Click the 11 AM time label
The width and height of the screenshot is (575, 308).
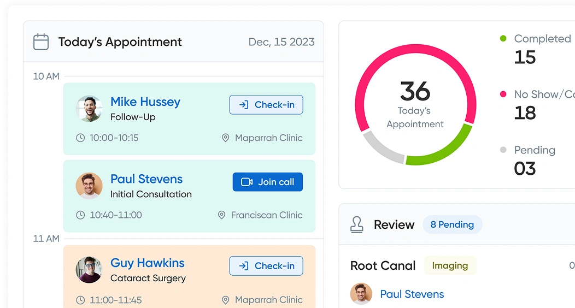click(x=46, y=239)
